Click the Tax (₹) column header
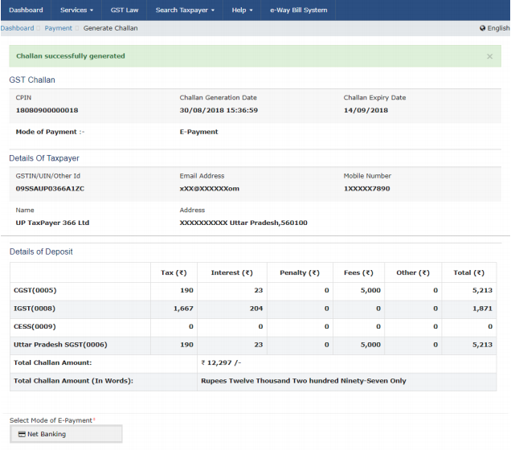The width and height of the screenshot is (511, 450). coord(174,272)
